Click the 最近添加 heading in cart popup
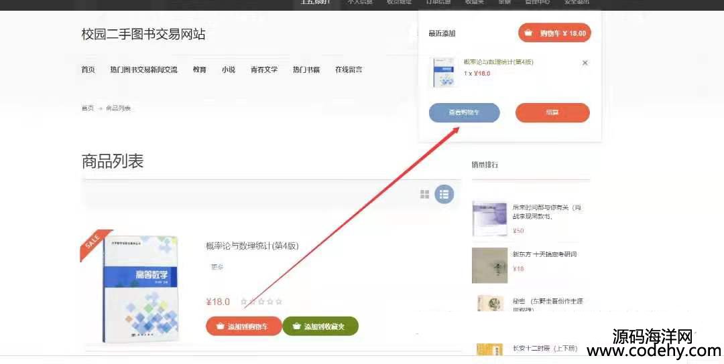Viewport: 724px width, 364px height. (442, 33)
